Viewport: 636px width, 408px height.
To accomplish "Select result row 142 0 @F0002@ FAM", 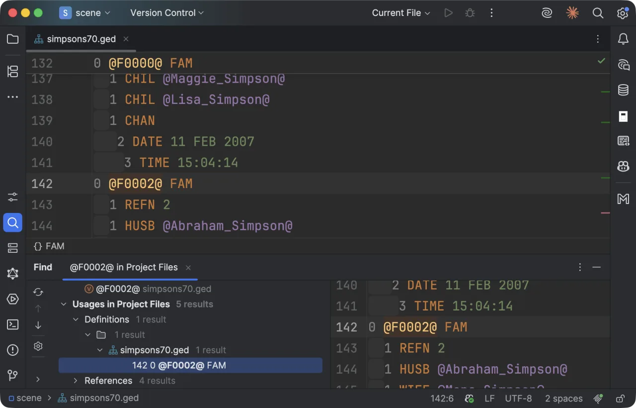I will (190, 366).
